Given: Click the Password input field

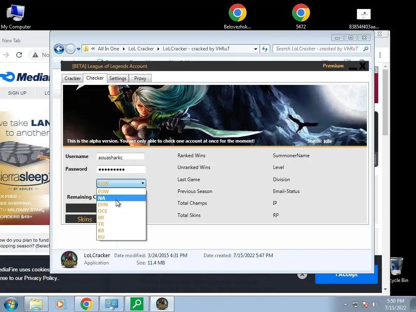Looking at the screenshot, I should [x=121, y=169].
